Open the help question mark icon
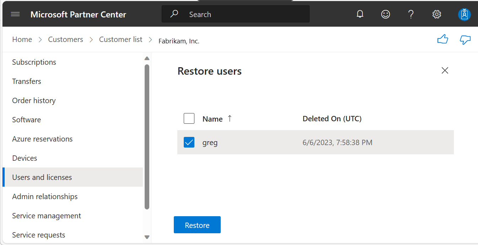478x245 pixels. (411, 14)
